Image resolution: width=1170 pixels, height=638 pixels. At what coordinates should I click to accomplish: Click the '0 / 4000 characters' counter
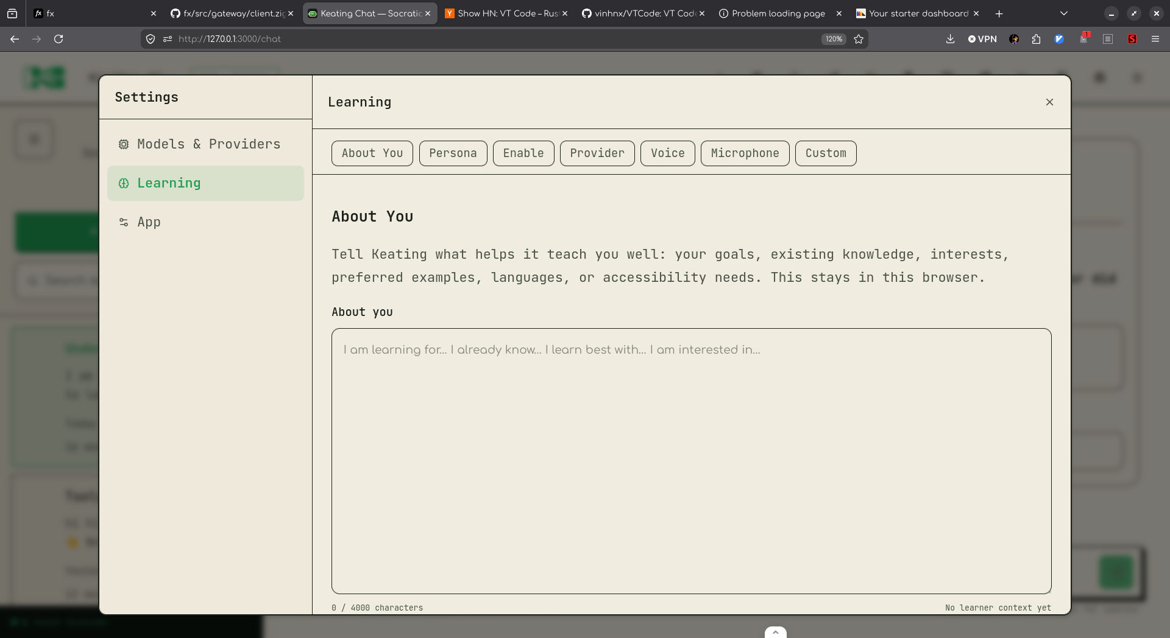[377, 608]
